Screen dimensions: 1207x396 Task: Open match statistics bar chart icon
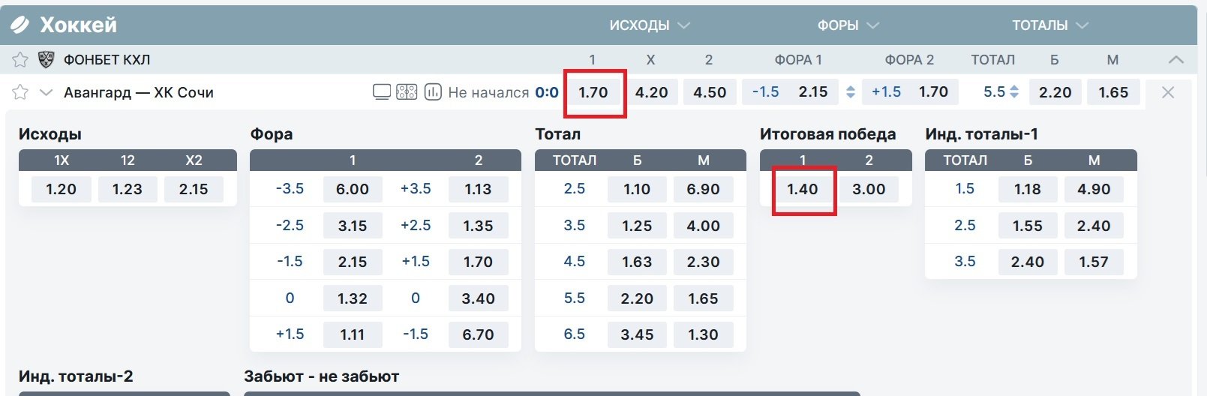coord(432,92)
